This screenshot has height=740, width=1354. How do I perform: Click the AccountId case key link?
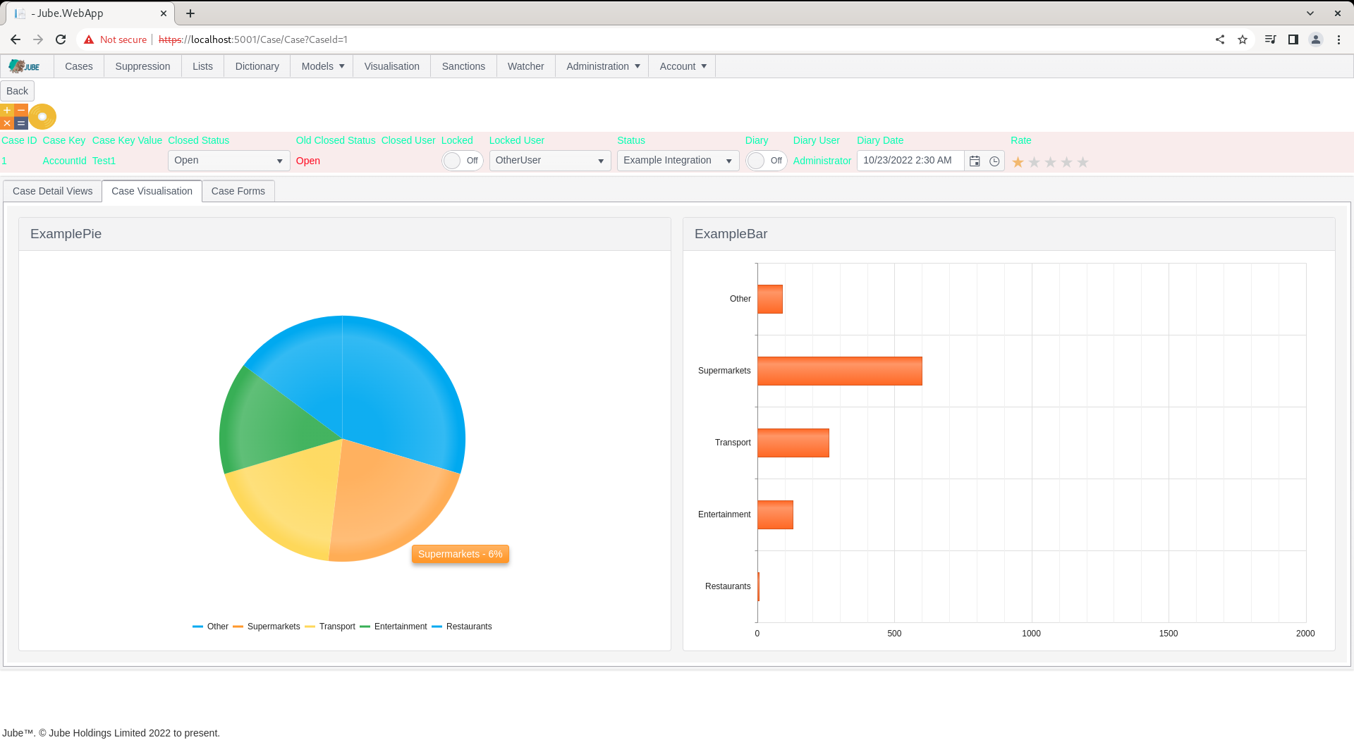pyautogui.click(x=64, y=161)
